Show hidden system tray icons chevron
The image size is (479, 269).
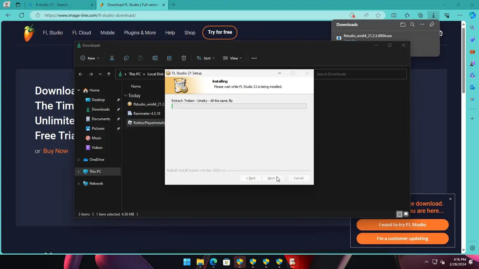point(426,262)
